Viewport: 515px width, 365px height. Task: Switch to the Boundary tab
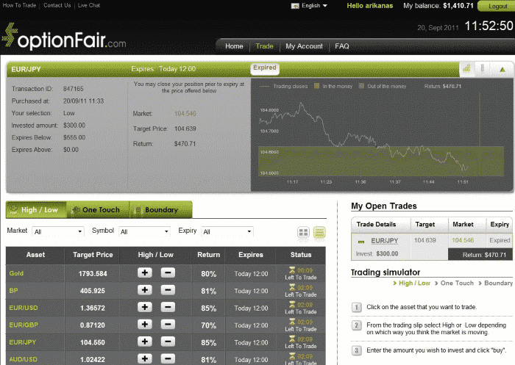(x=160, y=210)
